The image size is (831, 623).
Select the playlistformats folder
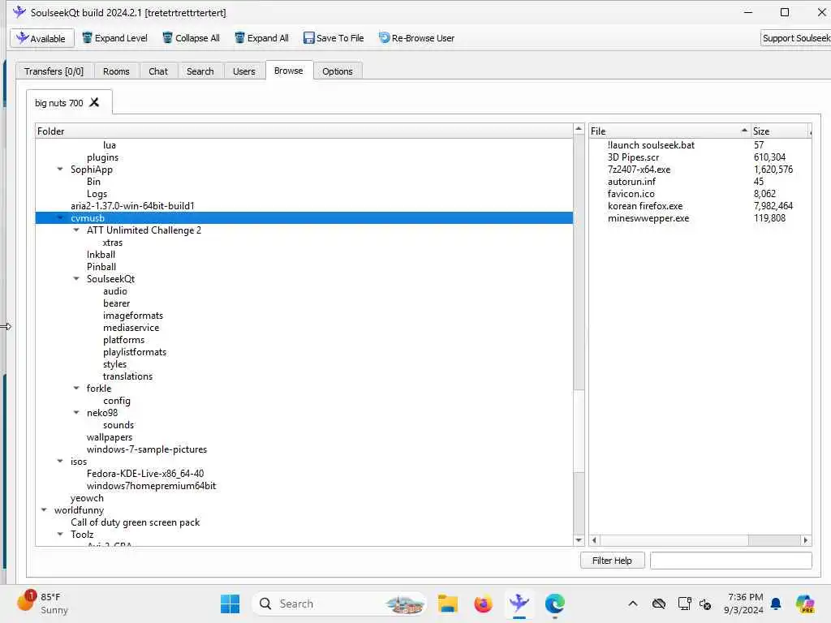[x=135, y=352]
